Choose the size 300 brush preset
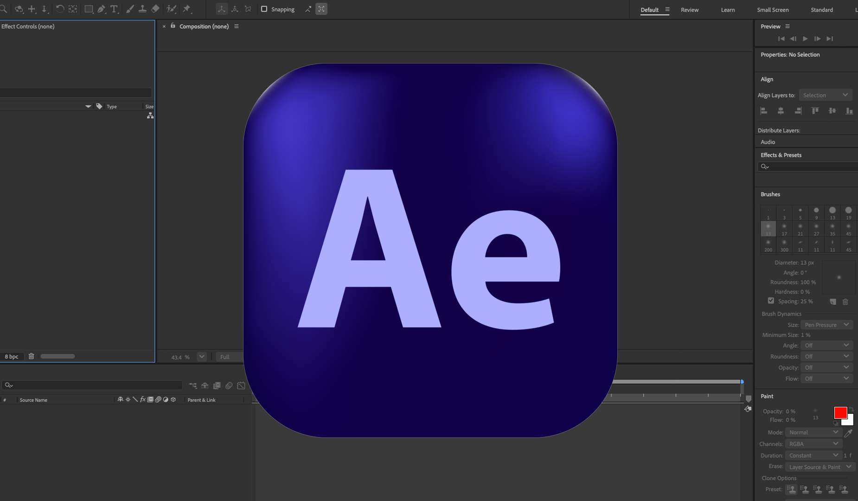The width and height of the screenshot is (858, 501). click(784, 245)
